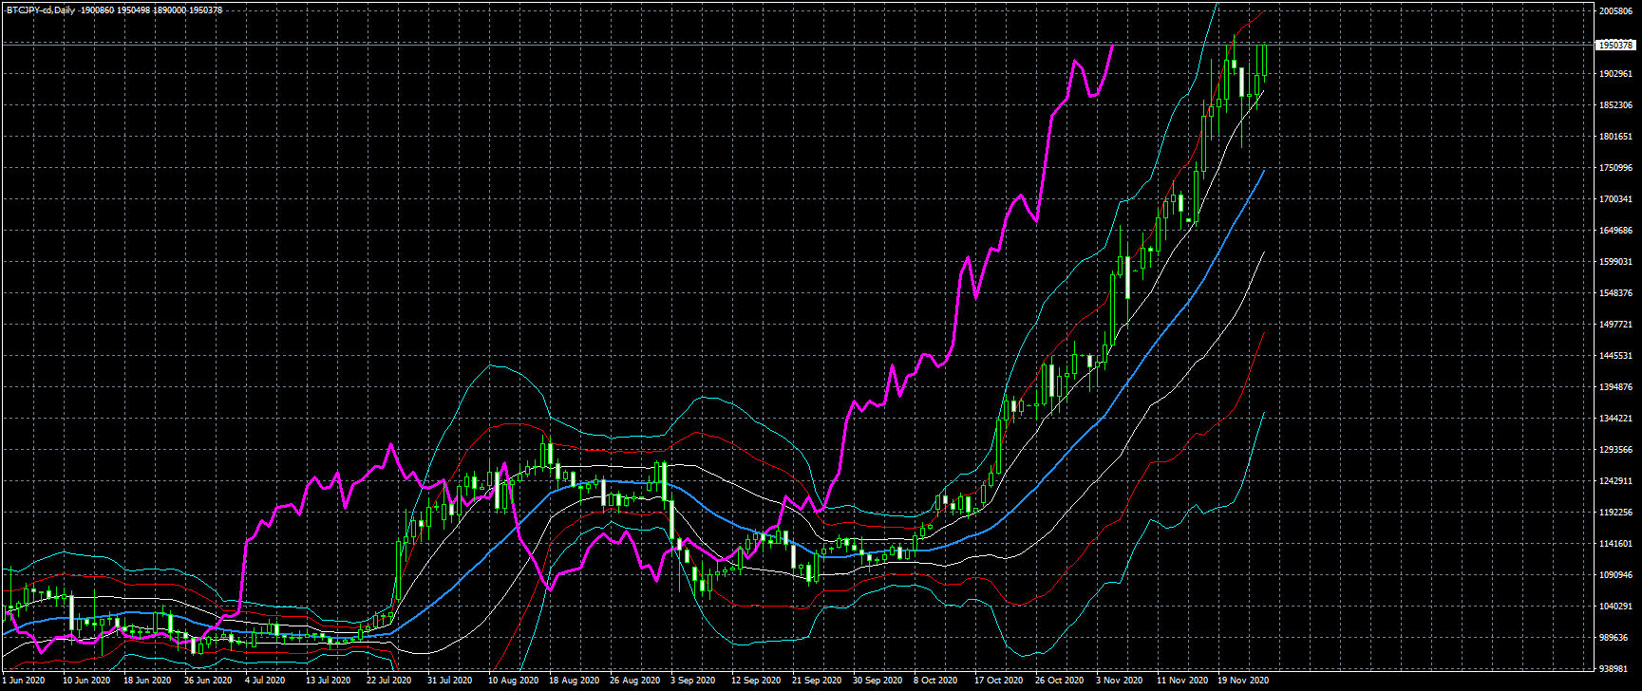Select the 26 Oct 2020 date label

(1059, 681)
